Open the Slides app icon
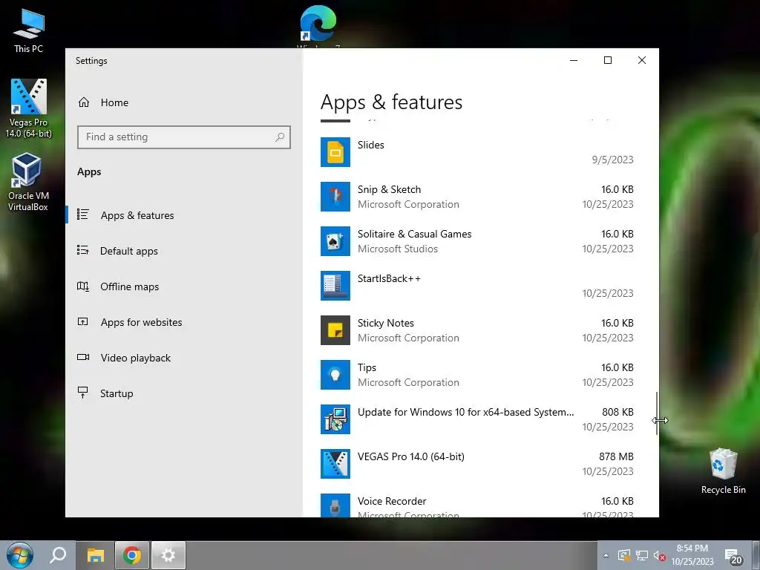This screenshot has height=570, width=760. (335, 152)
